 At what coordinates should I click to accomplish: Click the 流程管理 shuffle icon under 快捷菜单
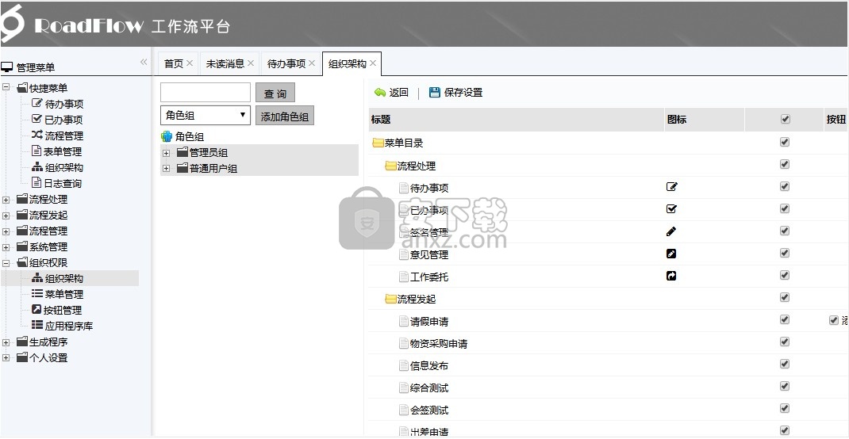tap(36, 135)
